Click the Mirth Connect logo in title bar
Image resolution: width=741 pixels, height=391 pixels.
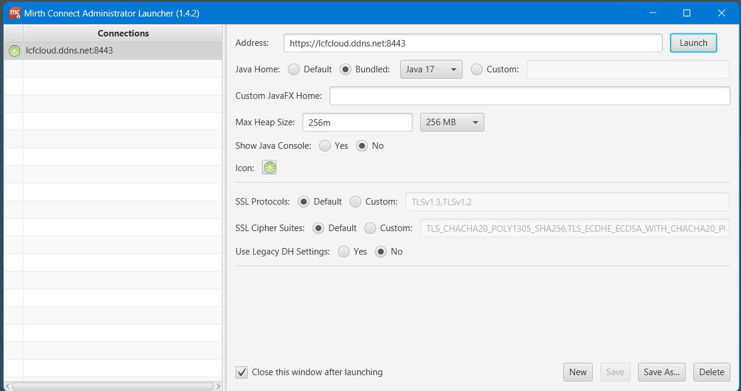pos(15,12)
